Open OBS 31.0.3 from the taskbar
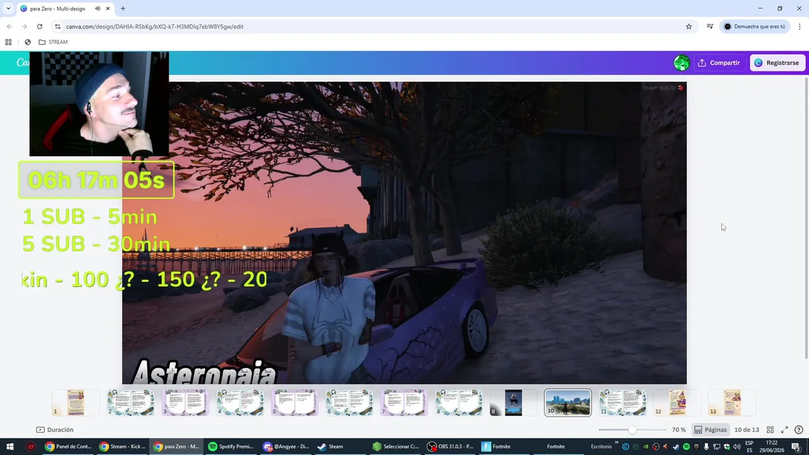This screenshot has width=809, height=455. coord(450,447)
